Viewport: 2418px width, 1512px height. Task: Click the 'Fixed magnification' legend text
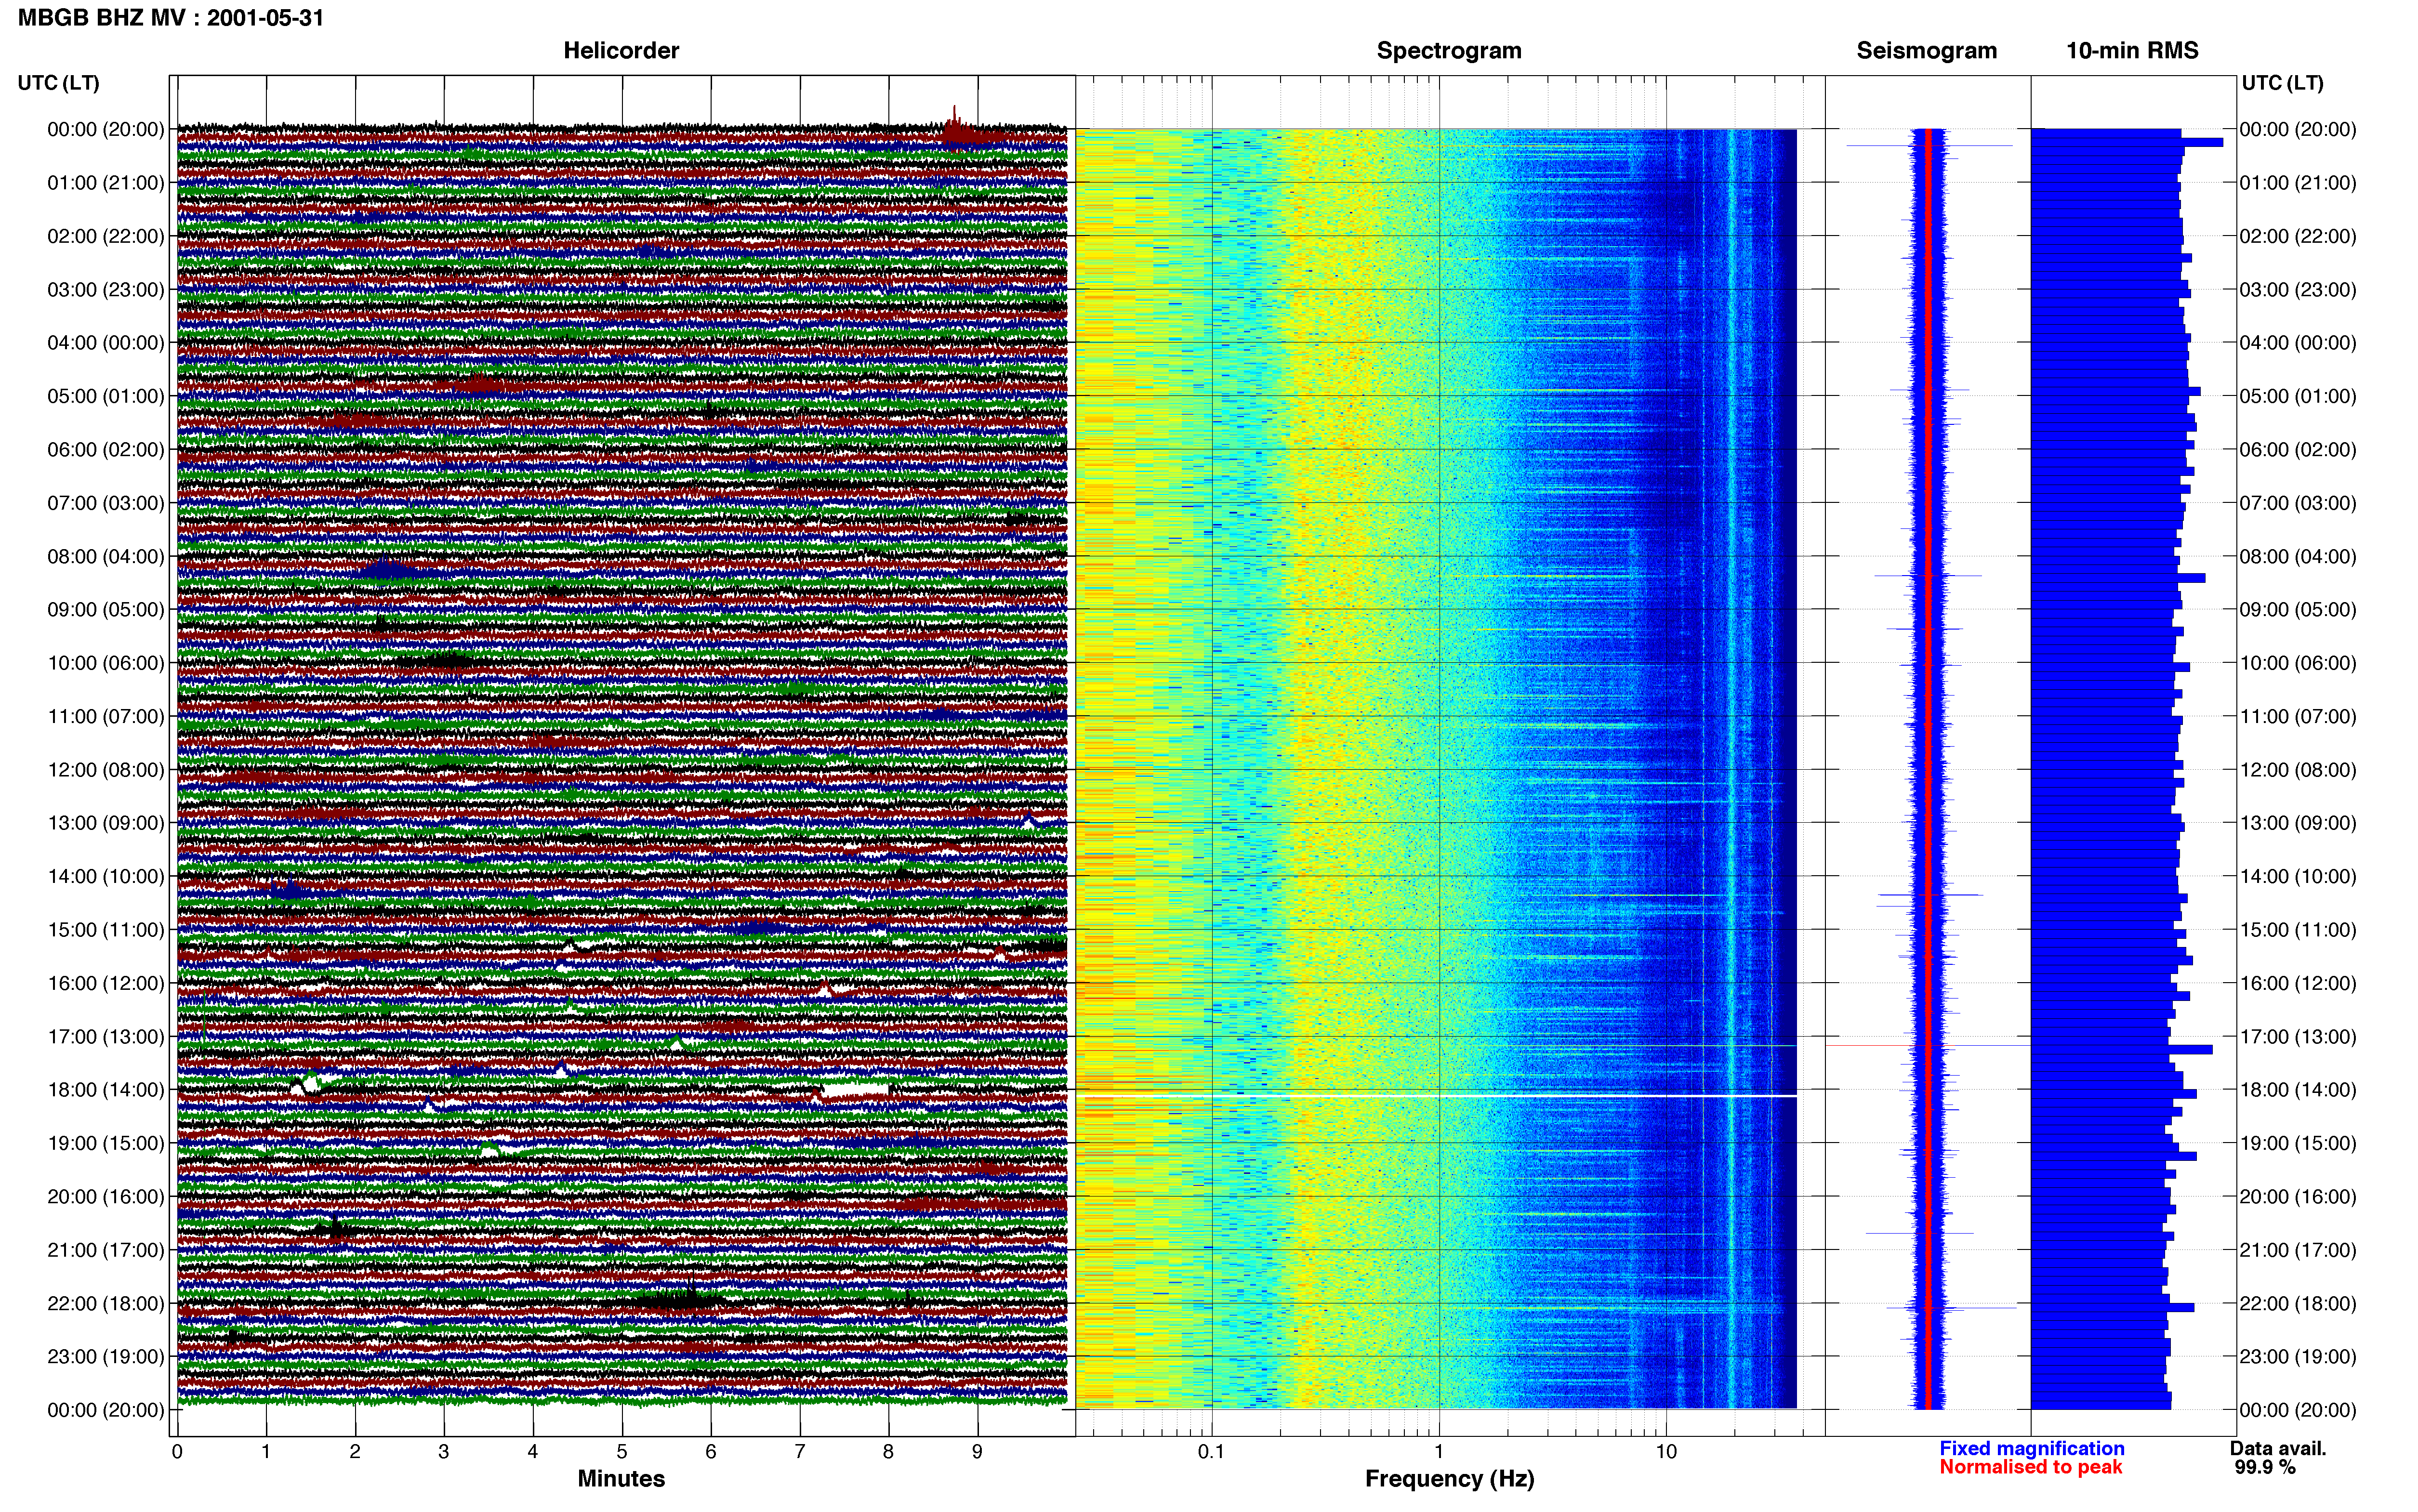[x=2031, y=1448]
